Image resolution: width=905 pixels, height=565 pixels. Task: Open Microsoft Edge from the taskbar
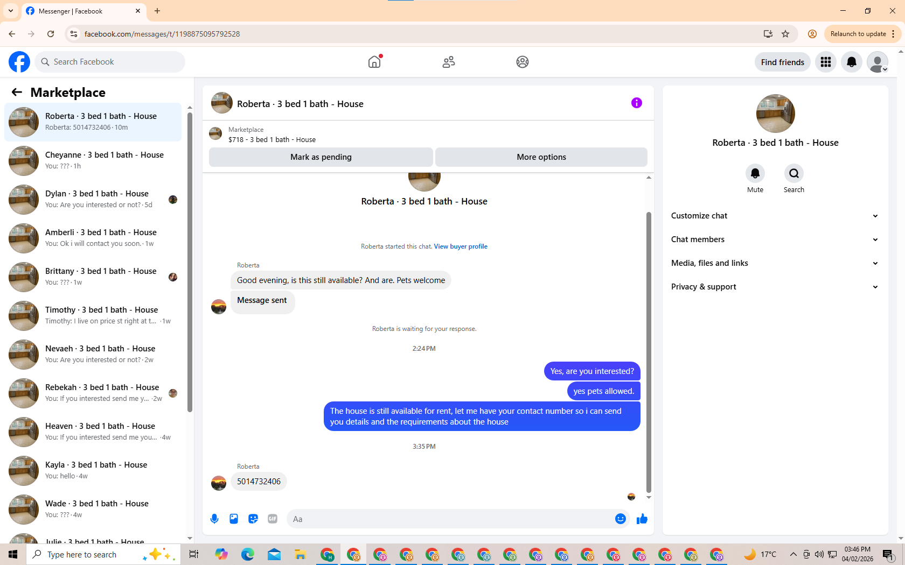248,554
